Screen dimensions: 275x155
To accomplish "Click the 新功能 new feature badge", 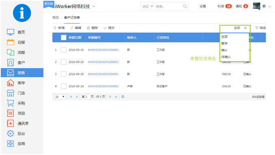I will pos(49,4).
